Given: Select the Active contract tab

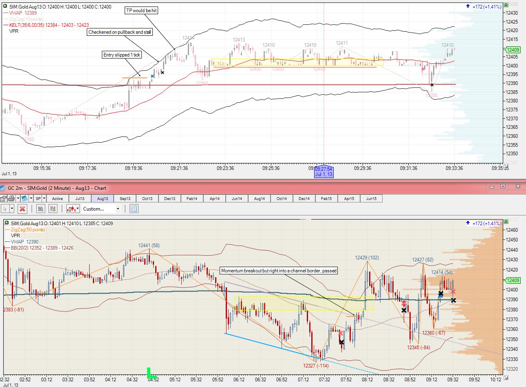Looking at the screenshot, I should [x=57, y=198].
